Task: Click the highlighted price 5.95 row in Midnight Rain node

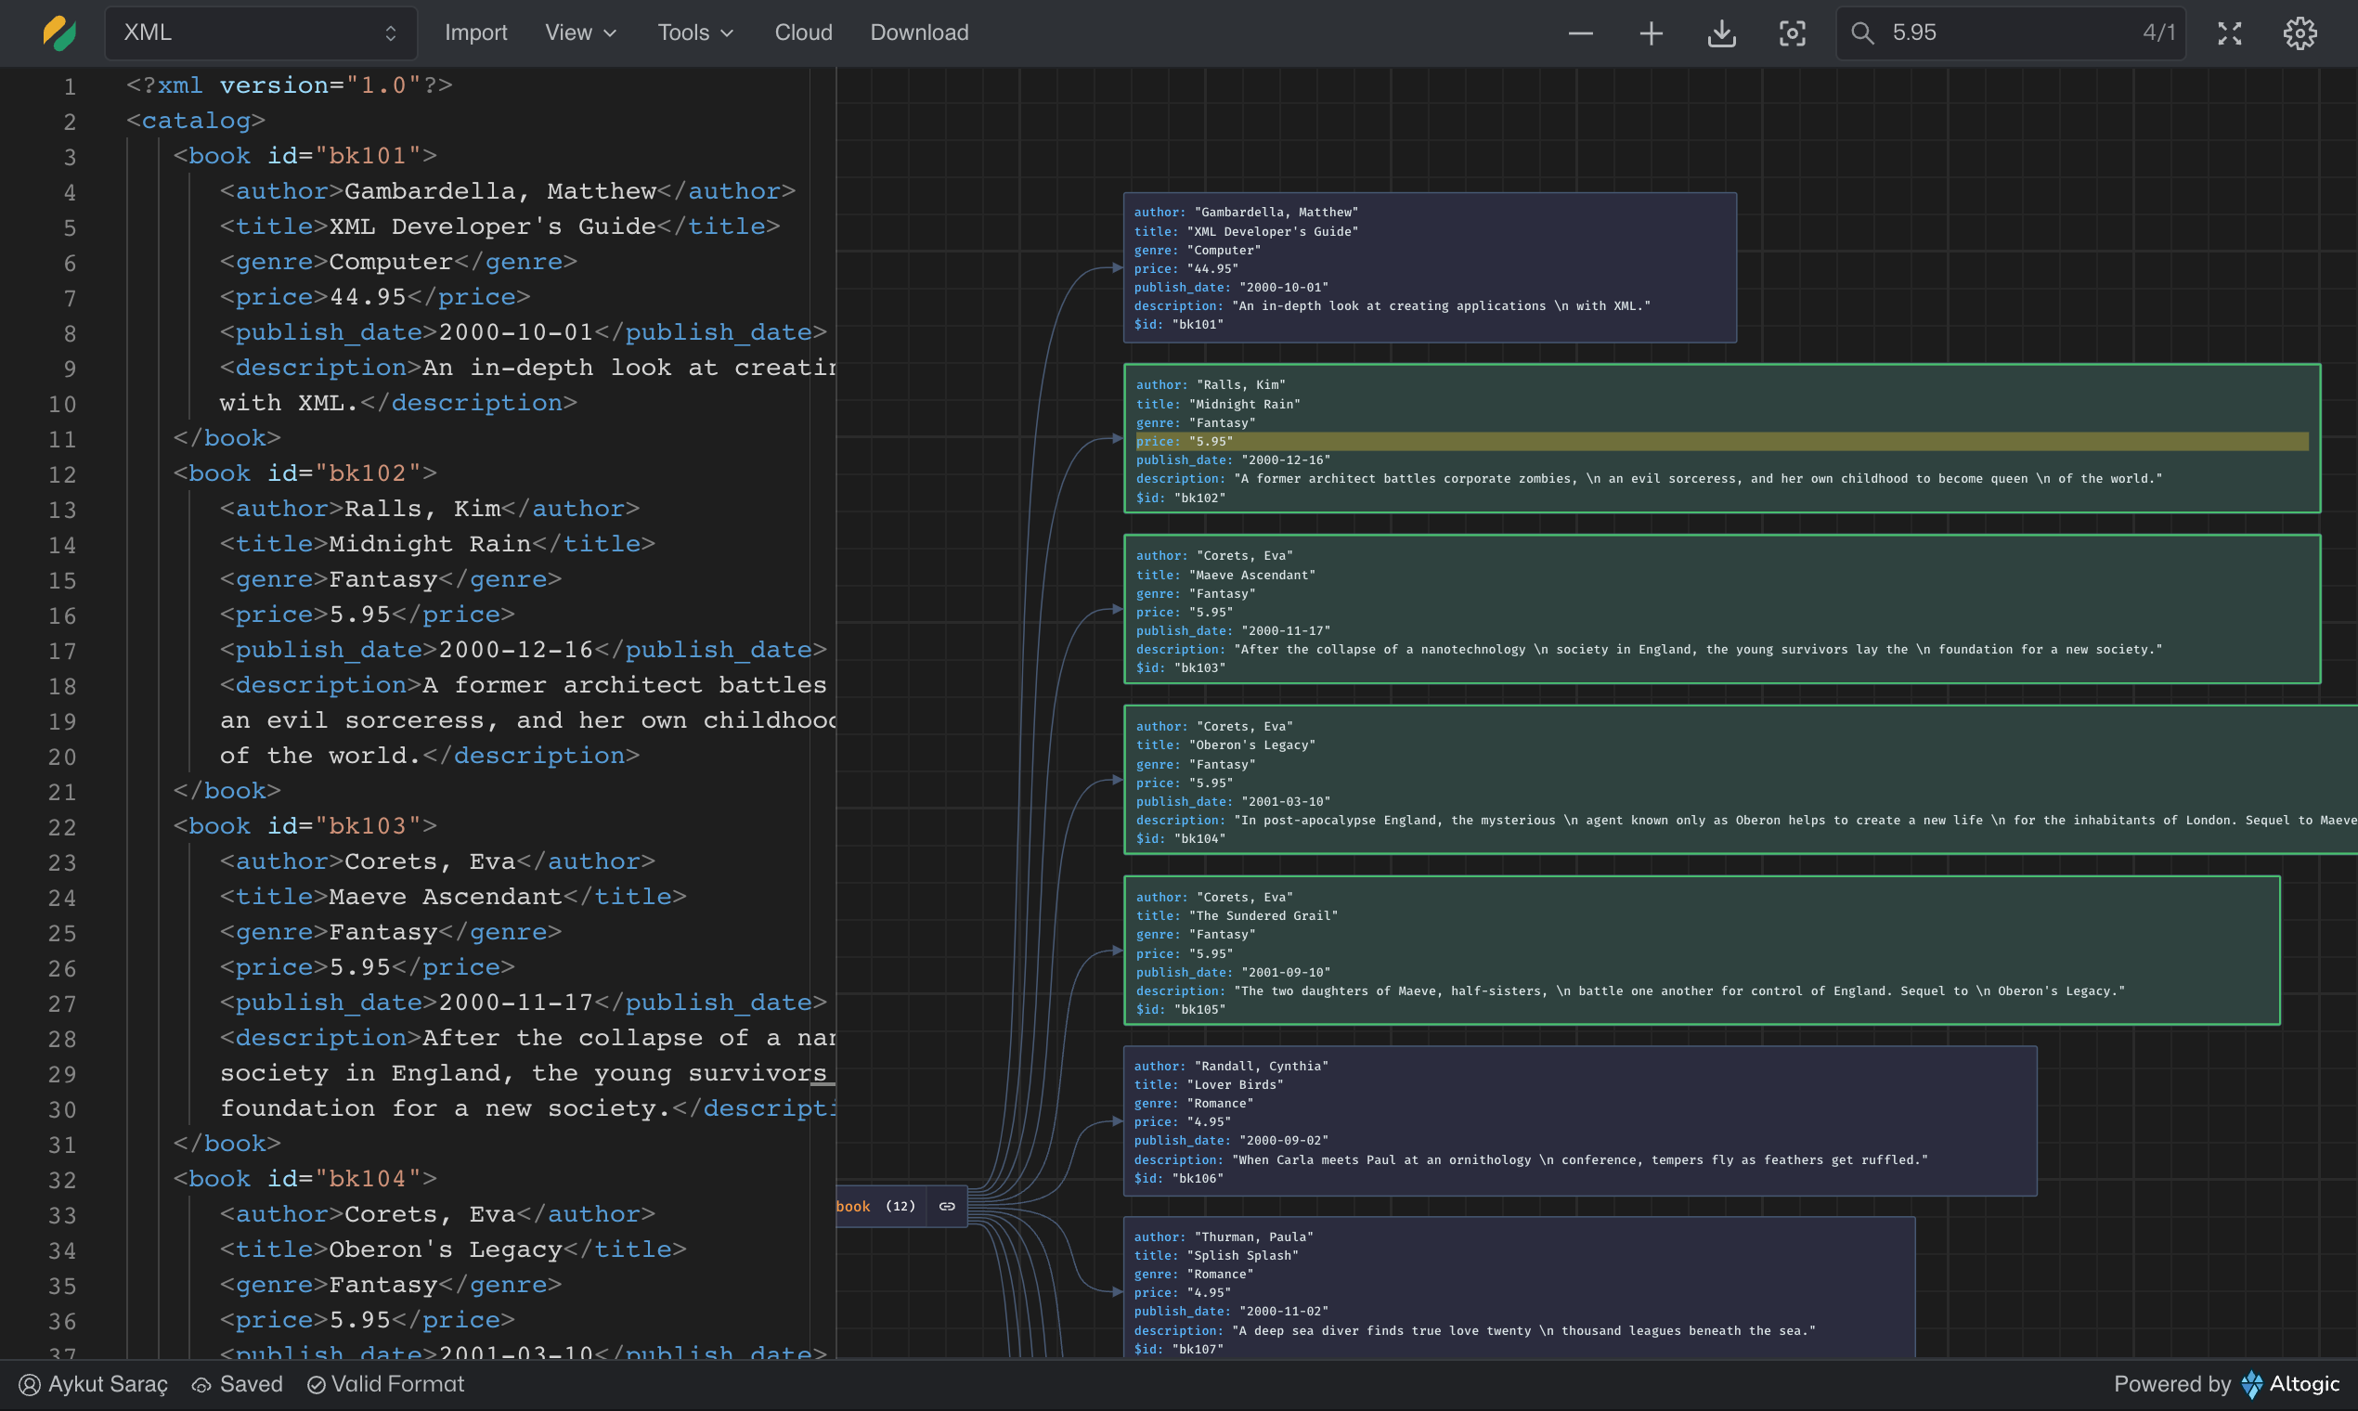Action: [x=1721, y=441]
